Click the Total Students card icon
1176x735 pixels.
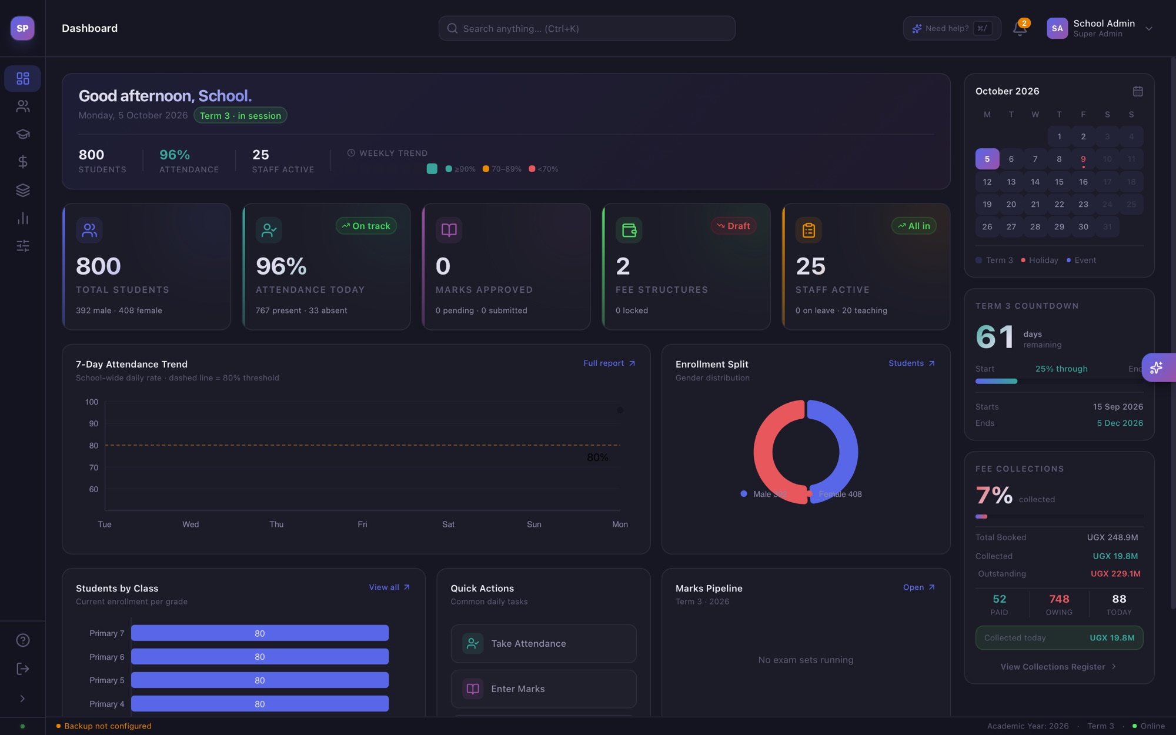[x=89, y=230]
